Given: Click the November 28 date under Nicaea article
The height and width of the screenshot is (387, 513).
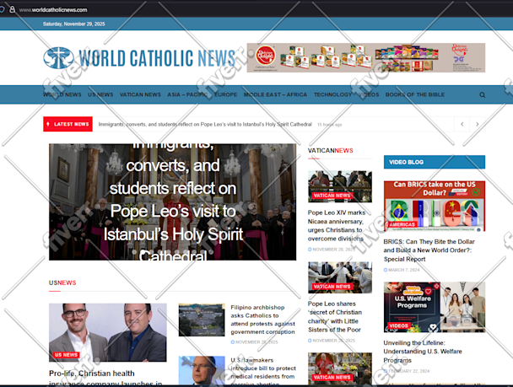Looking at the screenshot, I should pos(332,250).
